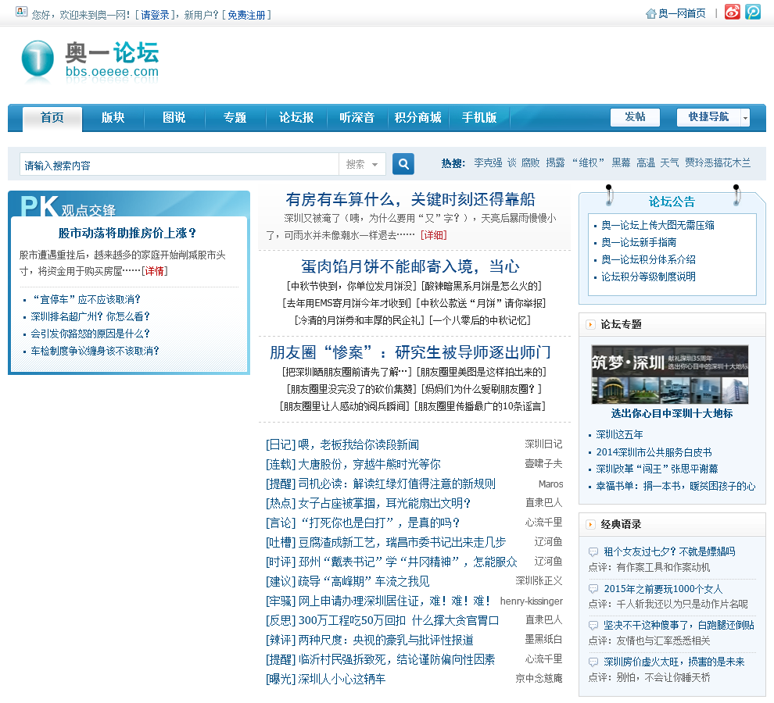Click hot search term 李克强
The image size is (774, 703).
pos(488,162)
